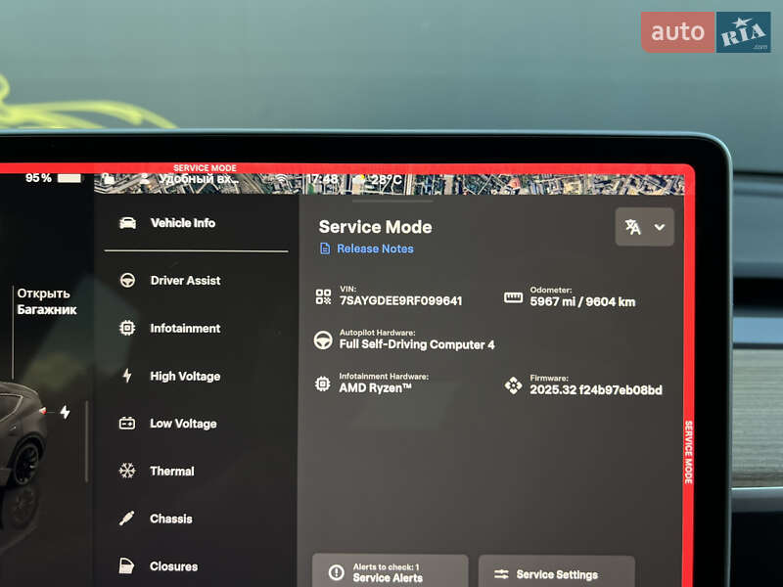This screenshot has width=783, height=587.
Task: Tap the odometer ruler icon
Action: point(513,296)
